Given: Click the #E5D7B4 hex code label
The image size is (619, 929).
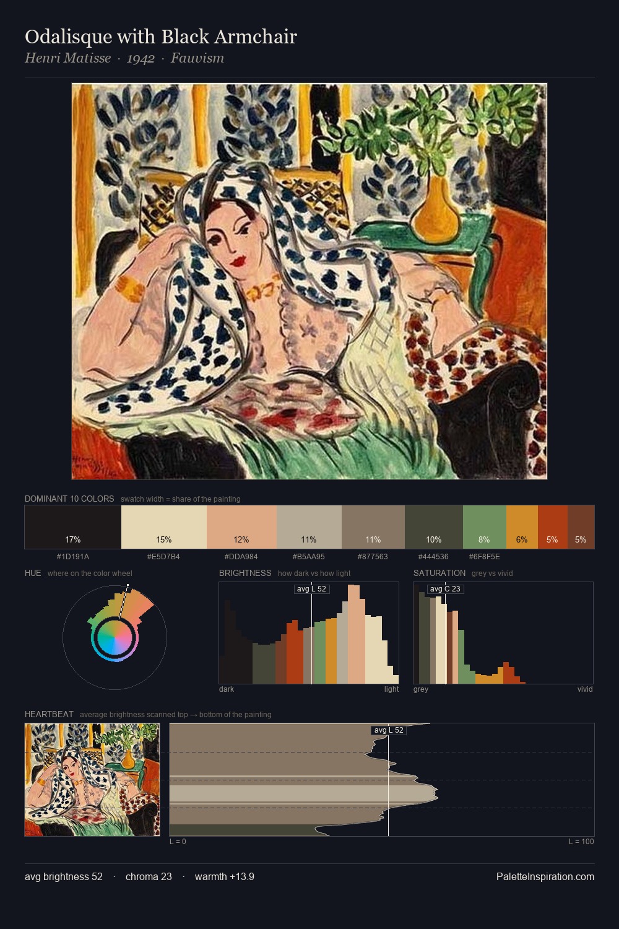Looking at the screenshot, I should pos(163,557).
